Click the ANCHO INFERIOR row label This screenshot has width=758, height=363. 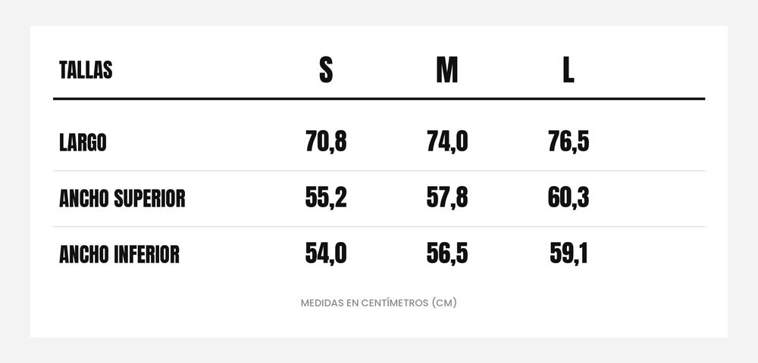119,255
